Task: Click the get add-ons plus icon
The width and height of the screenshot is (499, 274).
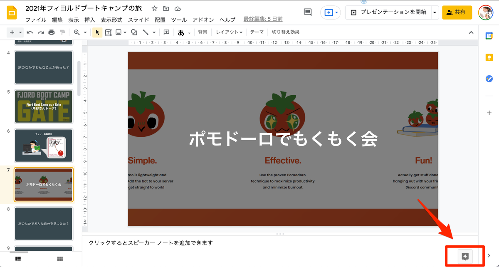Action: click(x=489, y=113)
